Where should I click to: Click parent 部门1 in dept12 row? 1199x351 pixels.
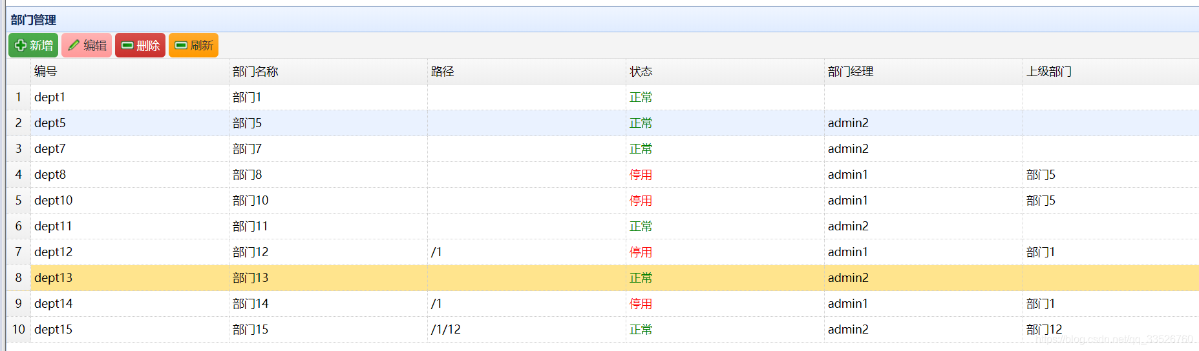coord(1041,252)
